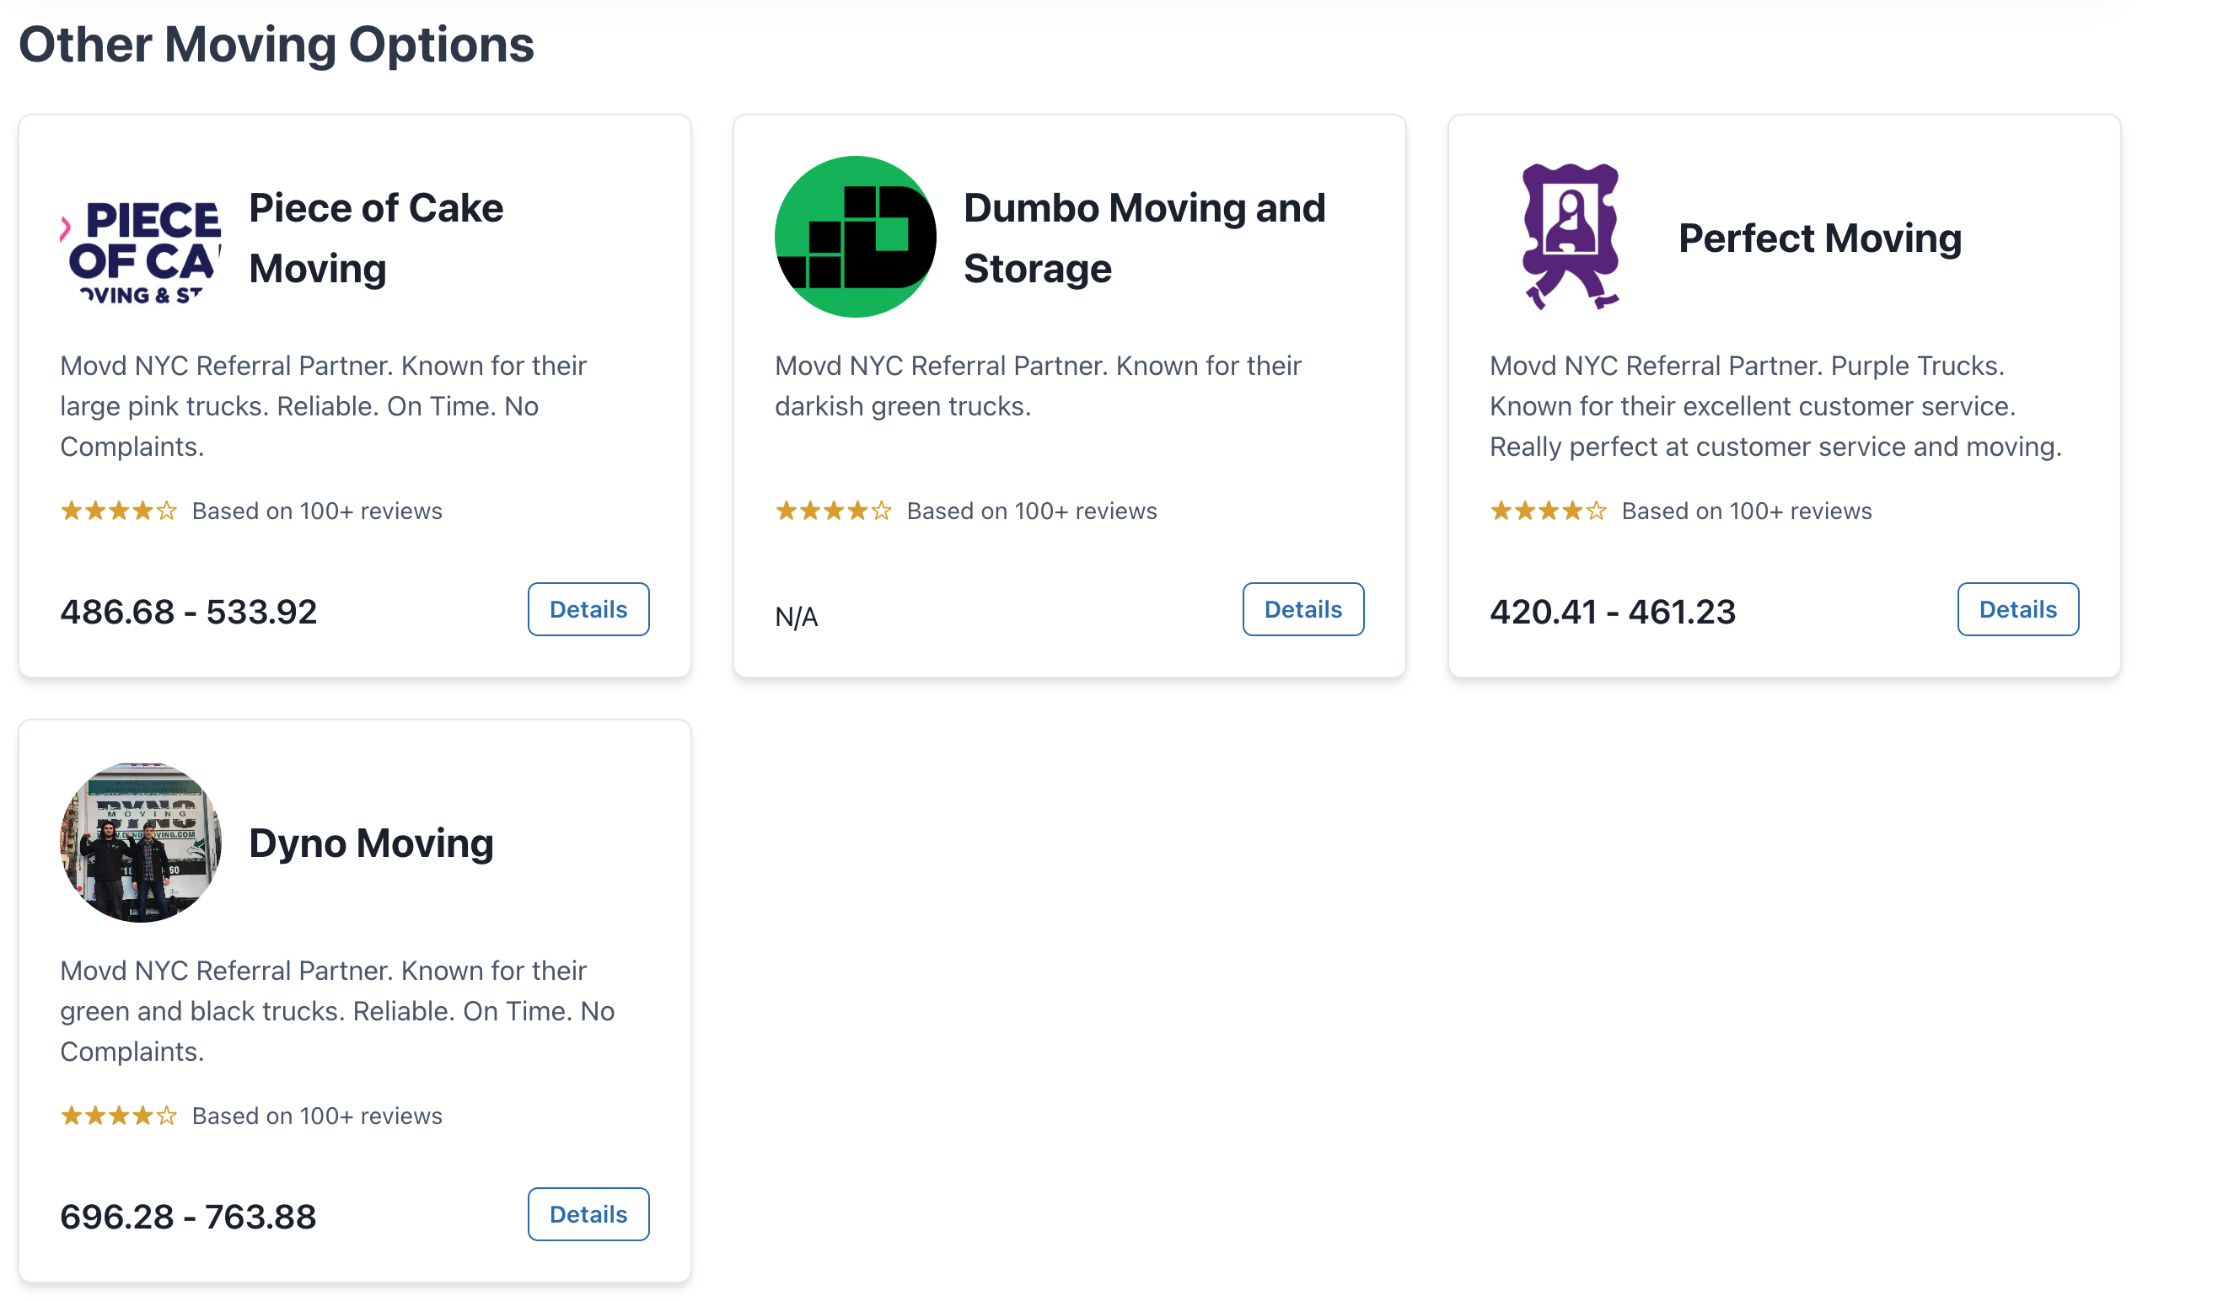Screen dimensions: 2234x1301
Task: Click the purple Perfect Moving logo
Action: [1570, 238]
